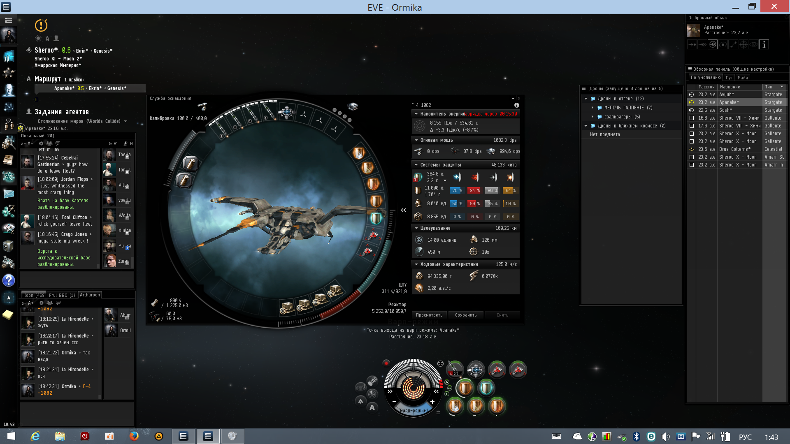Viewport: 790px width, 444px height.
Task: Open the character portrait in the Neocom sidebar
Action: (x=9, y=35)
